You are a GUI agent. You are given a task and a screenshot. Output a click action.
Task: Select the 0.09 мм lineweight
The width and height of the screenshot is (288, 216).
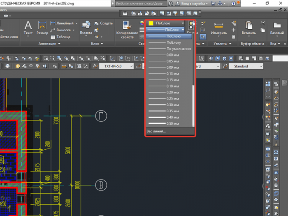click(169, 67)
